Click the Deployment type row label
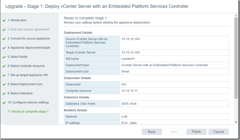The height and width of the screenshot is (140, 240). tap(77, 65)
